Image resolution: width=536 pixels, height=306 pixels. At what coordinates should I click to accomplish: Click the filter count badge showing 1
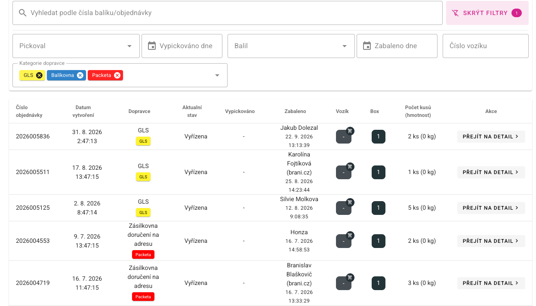[x=517, y=13]
